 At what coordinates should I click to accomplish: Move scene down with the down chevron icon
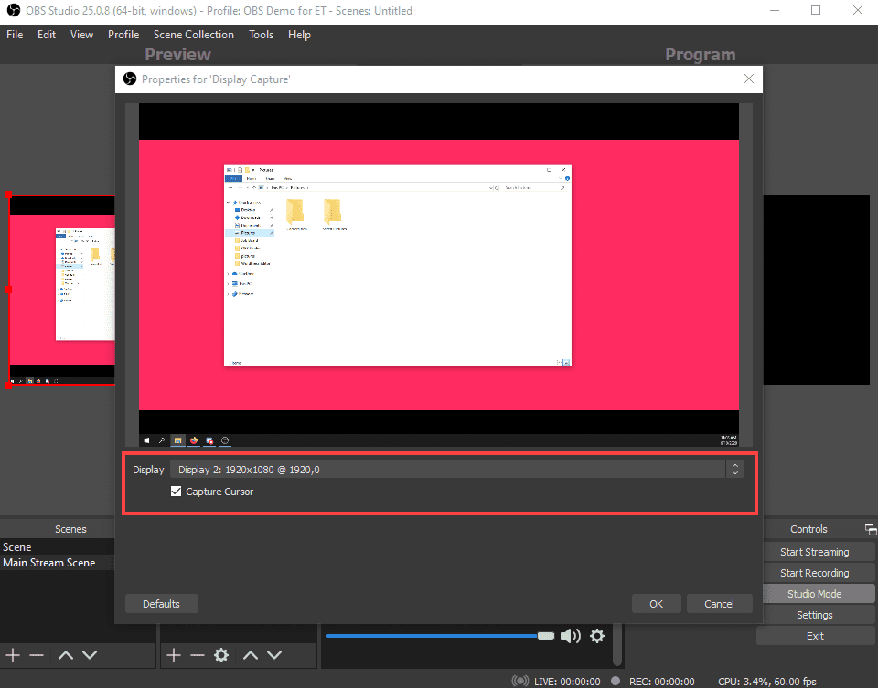[89, 655]
